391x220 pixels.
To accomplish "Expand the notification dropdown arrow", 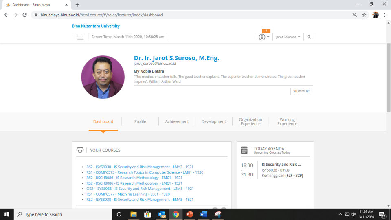I will tap(268, 37).
